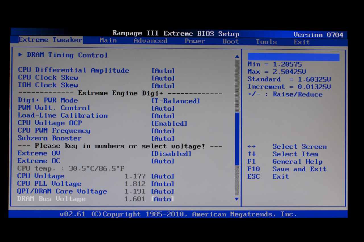Select the Load-Line Calibration label
Image resolution: width=364 pixels, height=242 pixels.
coord(63,115)
